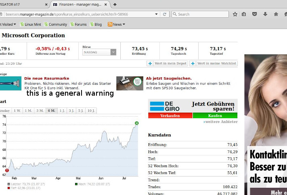
Task: Open the Community bookmark
Action: [56, 25]
